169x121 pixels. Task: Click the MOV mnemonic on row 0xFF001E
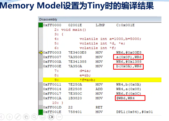[x=99, y=112]
